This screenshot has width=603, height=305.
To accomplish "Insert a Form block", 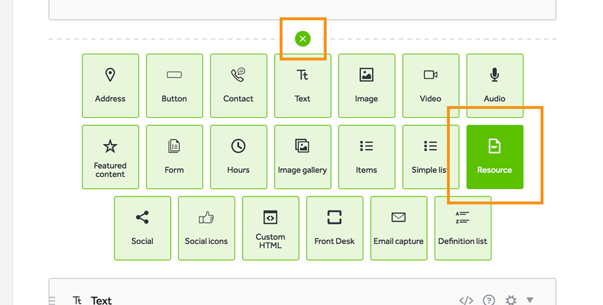I will 174,157.
